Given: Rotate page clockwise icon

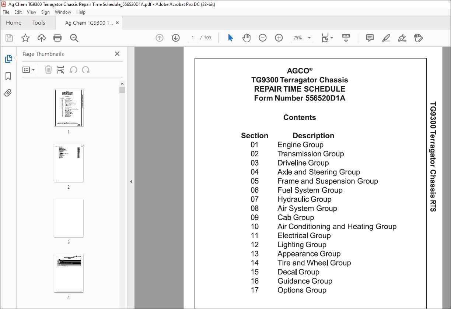Looking at the screenshot, I should pyautogui.click(x=86, y=70).
